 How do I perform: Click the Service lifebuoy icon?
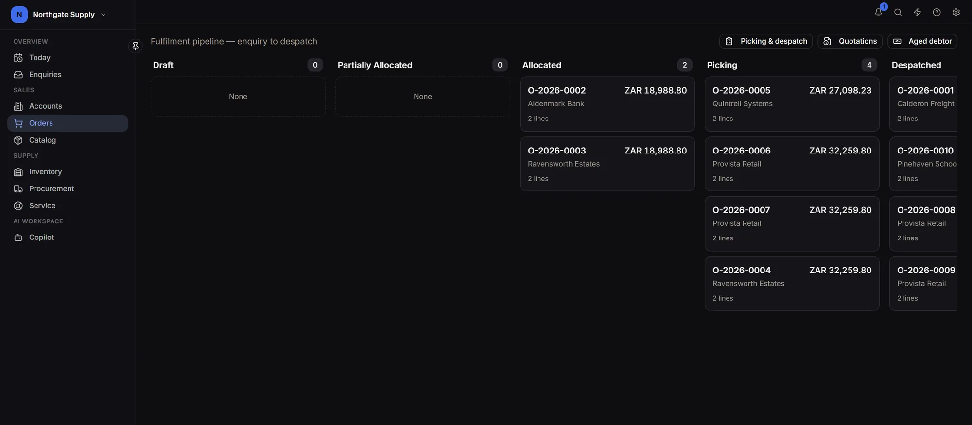[18, 206]
